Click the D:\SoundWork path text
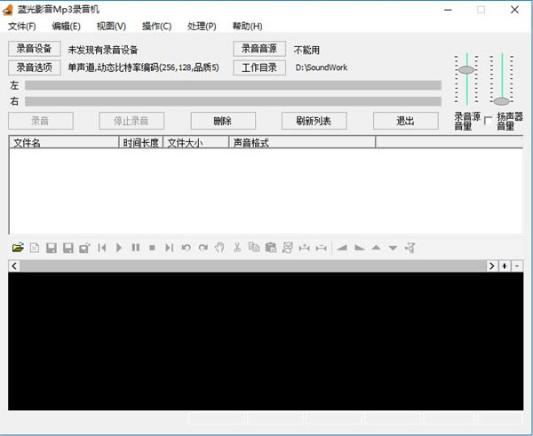The width and height of the screenshot is (533, 436). pyautogui.click(x=322, y=67)
